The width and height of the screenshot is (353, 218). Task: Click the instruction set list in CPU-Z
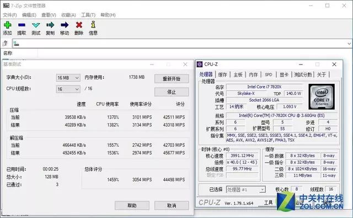click(x=282, y=137)
